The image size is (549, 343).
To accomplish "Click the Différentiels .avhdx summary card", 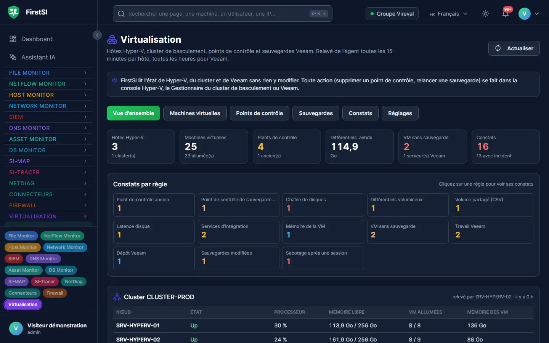I will (x=360, y=147).
